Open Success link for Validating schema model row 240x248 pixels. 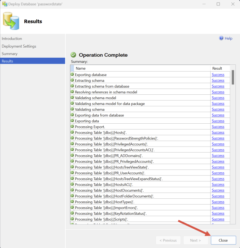[218, 98]
